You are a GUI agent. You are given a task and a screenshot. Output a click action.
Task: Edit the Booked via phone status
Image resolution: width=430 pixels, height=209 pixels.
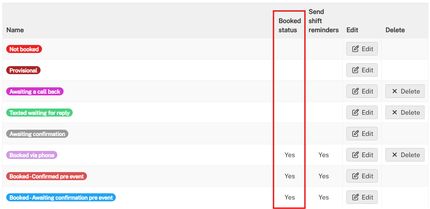(362, 155)
